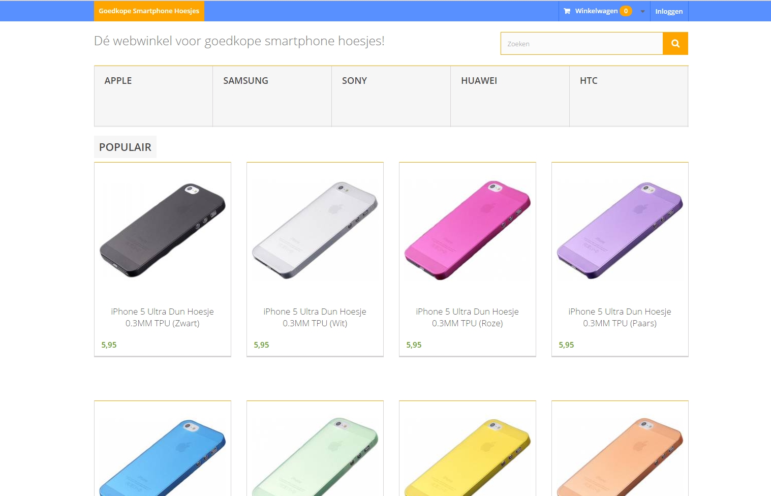Image resolution: width=771 pixels, height=496 pixels.
Task: Open yellow iPhone 5 case image
Action: click(x=468, y=458)
